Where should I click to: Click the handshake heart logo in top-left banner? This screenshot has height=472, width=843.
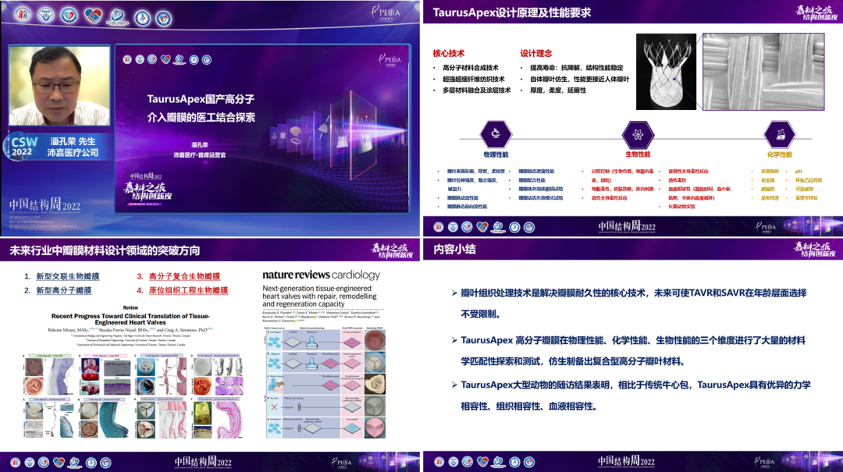pos(94,16)
